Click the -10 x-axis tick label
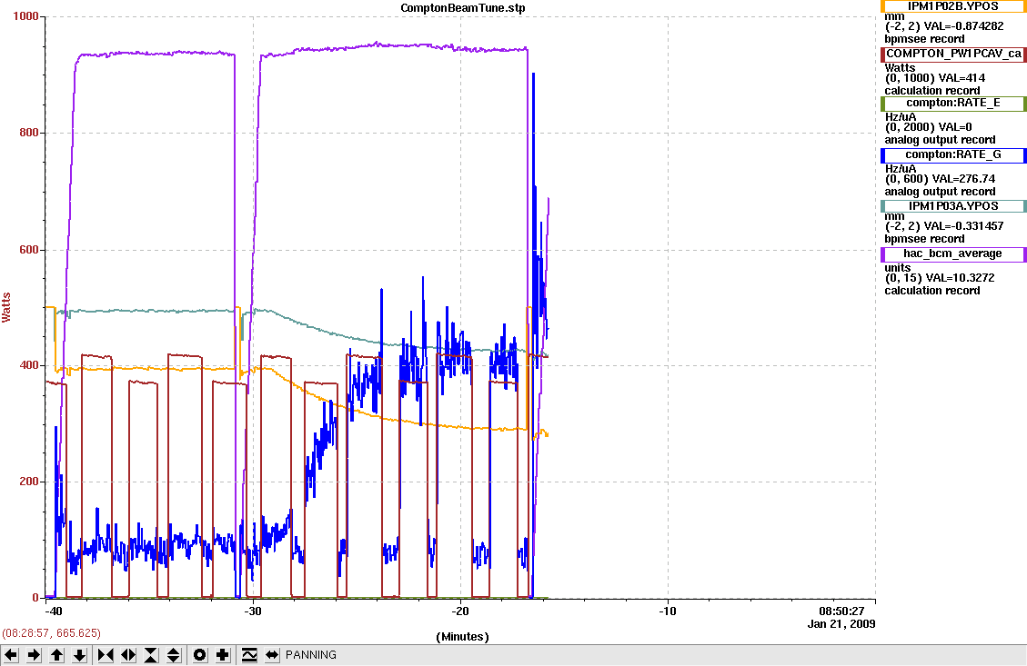1027x666 pixels. click(668, 611)
